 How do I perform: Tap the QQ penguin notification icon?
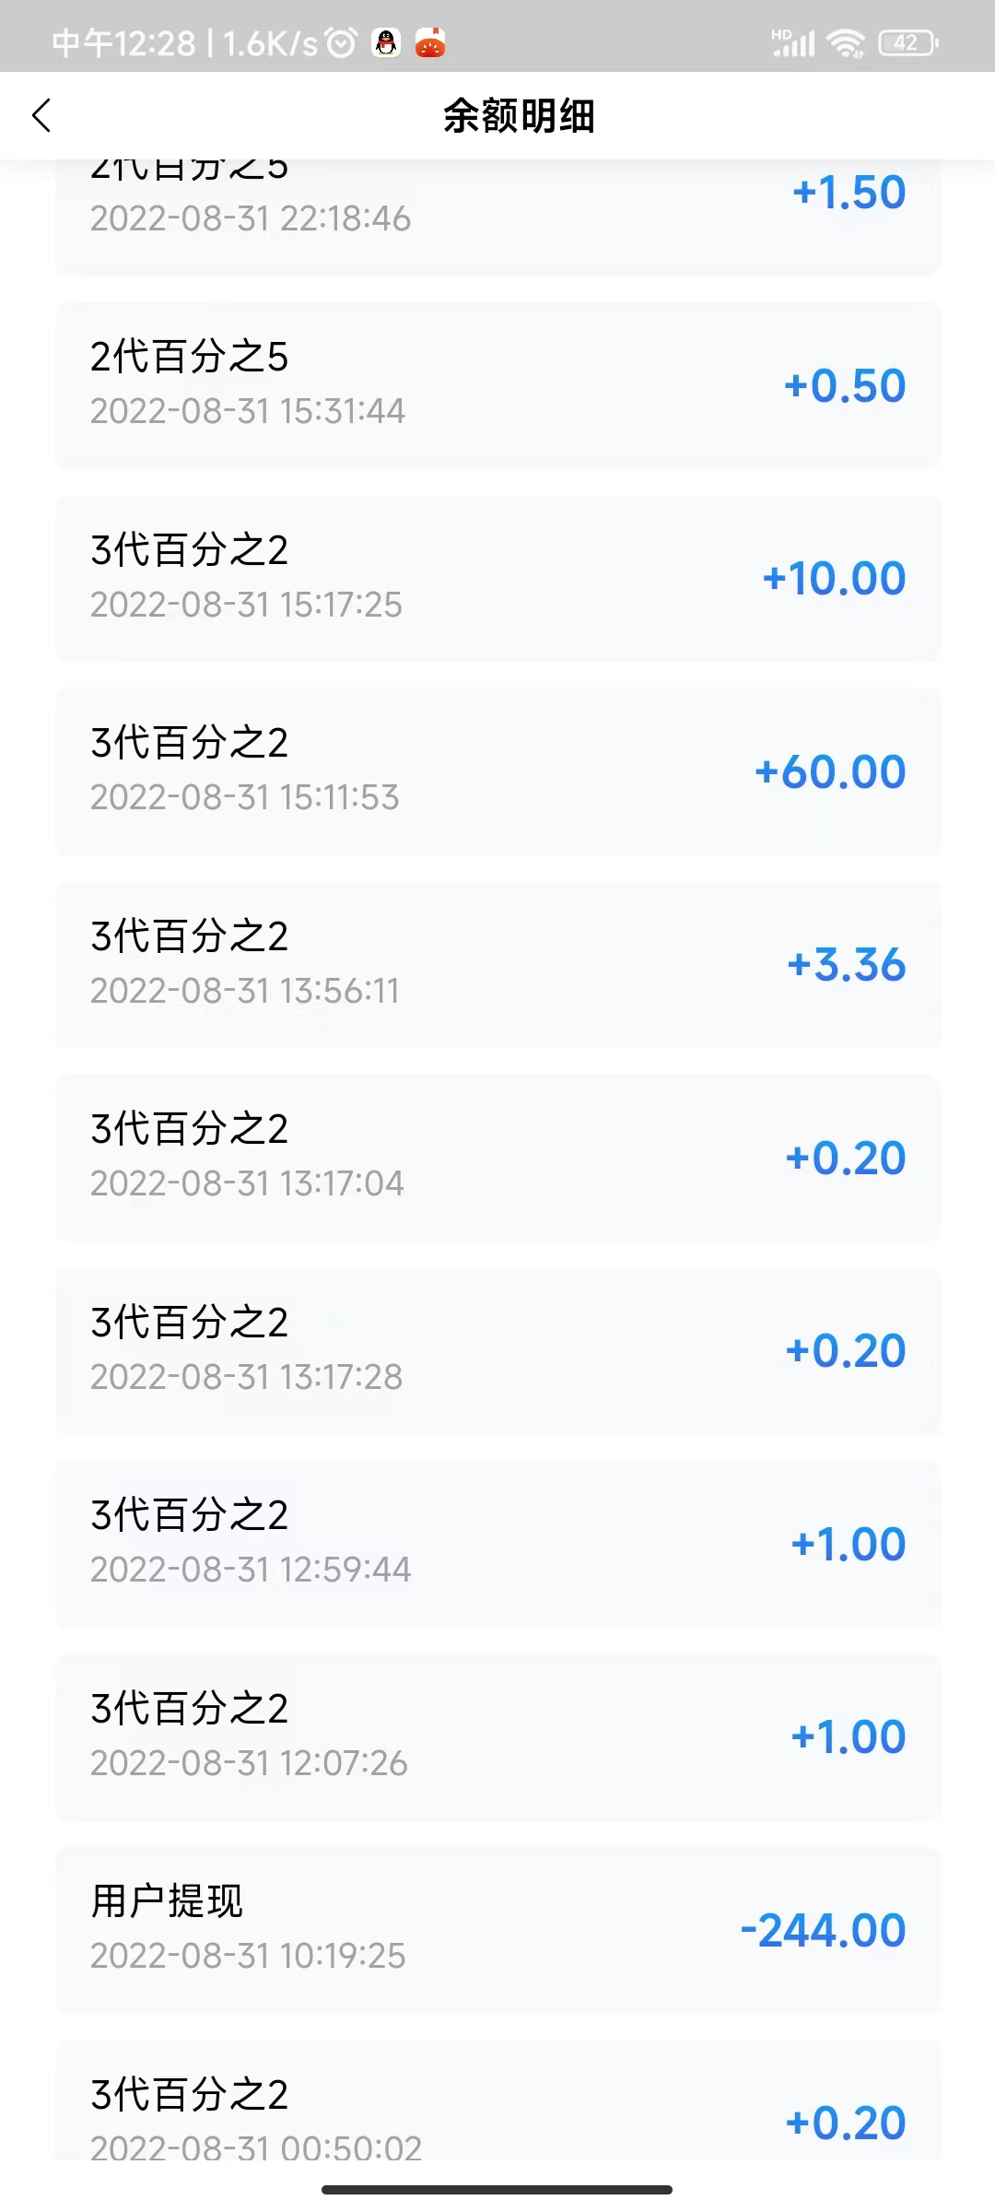tap(386, 42)
